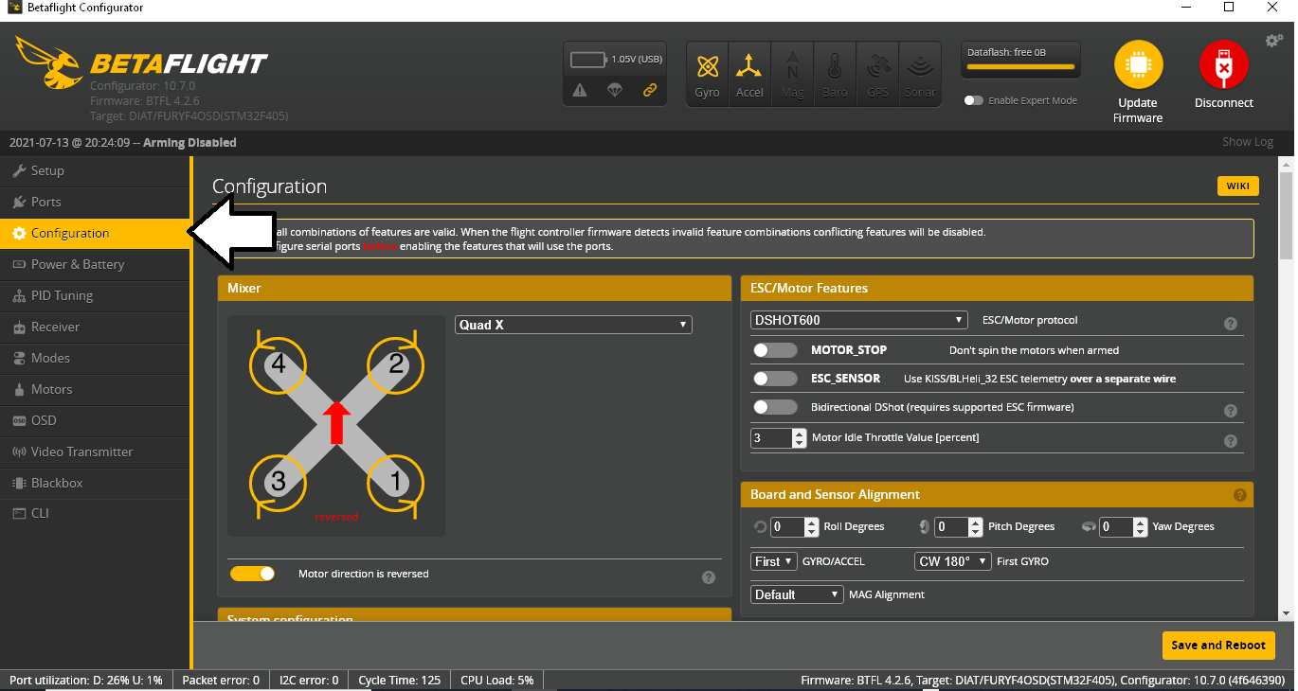
Task: Open the MAG Alignment dropdown
Action: (796, 594)
